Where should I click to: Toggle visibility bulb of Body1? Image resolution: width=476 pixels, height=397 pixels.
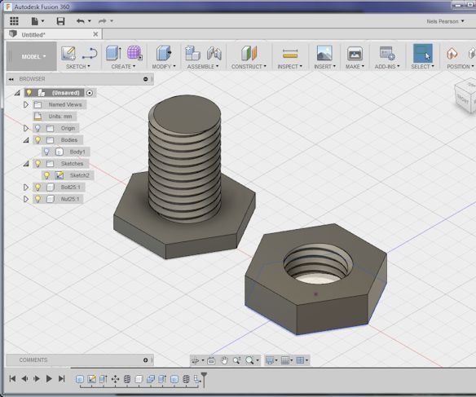coord(46,152)
